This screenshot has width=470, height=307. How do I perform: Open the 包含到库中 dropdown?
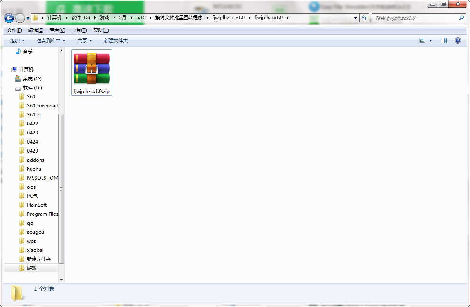coord(51,40)
